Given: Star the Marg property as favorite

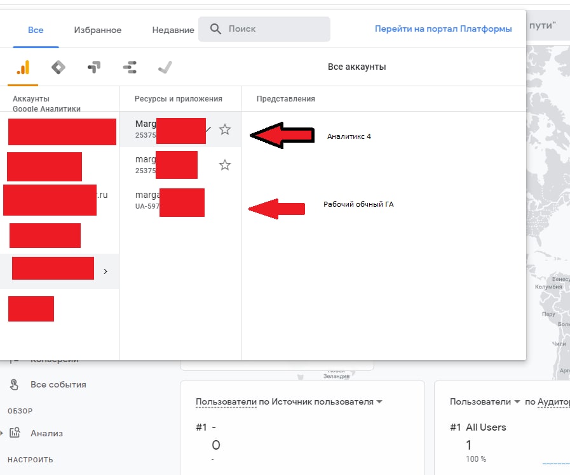Looking at the screenshot, I should click(225, 129).
